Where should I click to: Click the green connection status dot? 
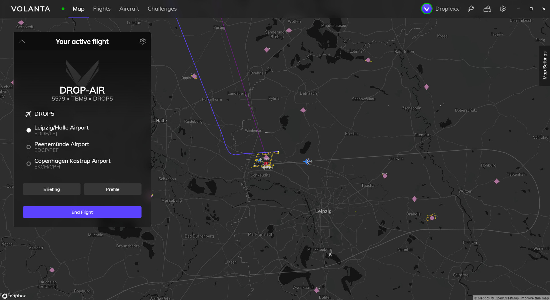(x=63, y=9)
